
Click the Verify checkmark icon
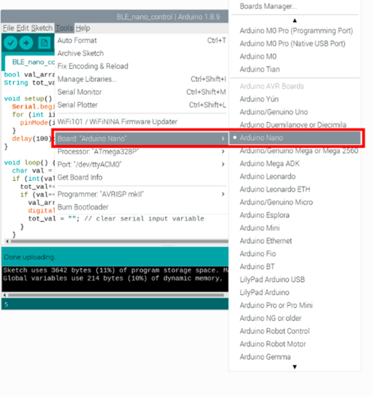(11, 43)
